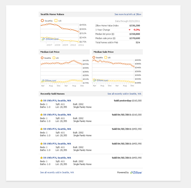Click '1-Year Change' label
The image size is (191, 188).
(x=103, y=30)
